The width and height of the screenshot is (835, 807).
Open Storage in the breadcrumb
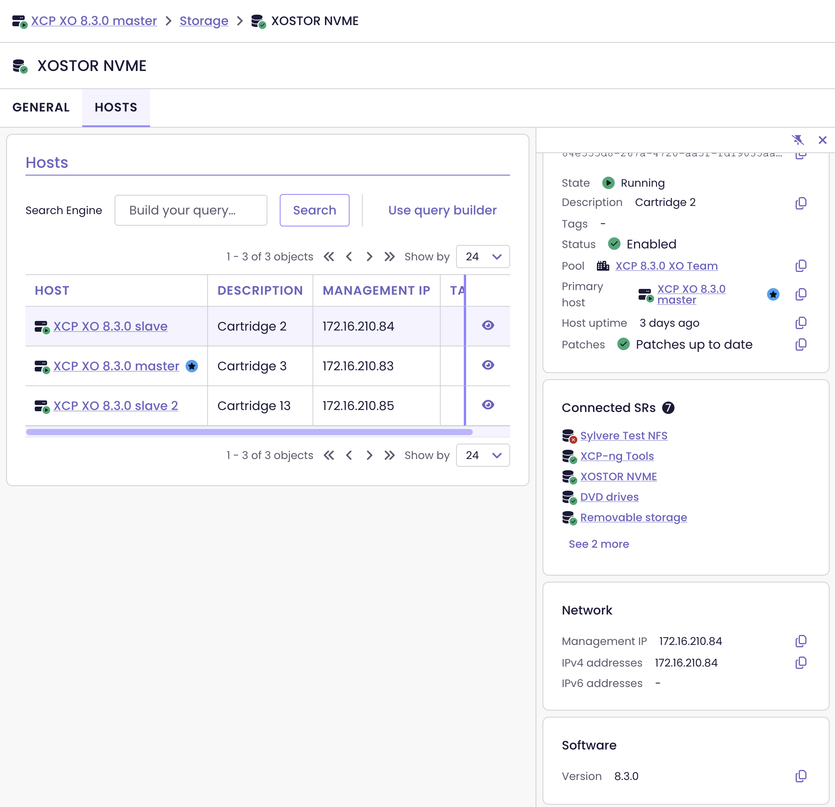coord(204,21)
